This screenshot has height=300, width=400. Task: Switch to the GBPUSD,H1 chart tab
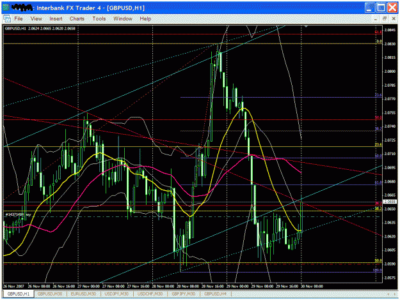19,294
